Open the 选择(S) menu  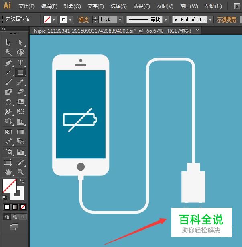[x=118, y=6]
